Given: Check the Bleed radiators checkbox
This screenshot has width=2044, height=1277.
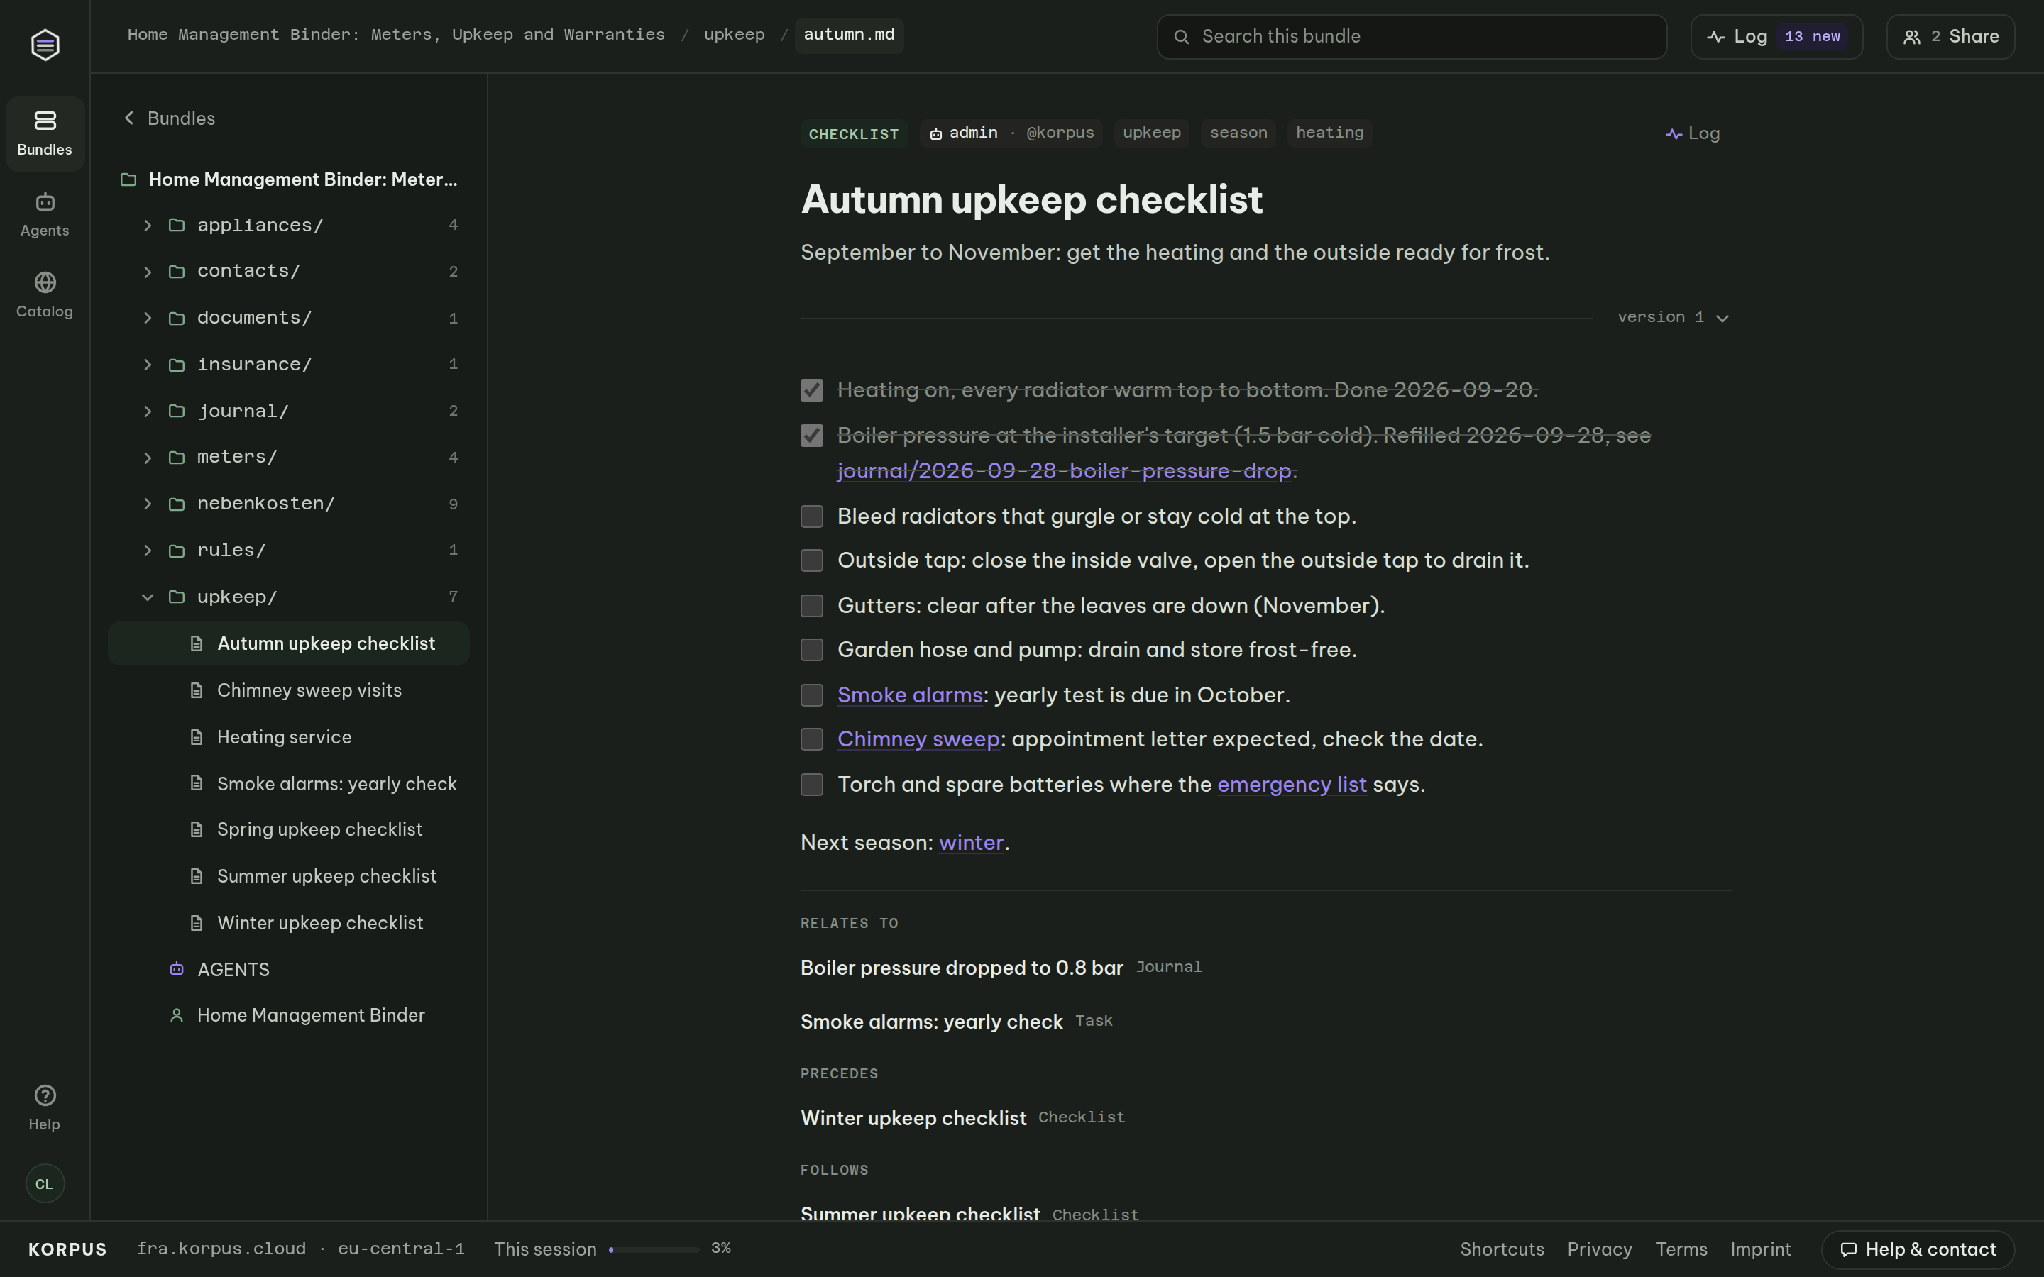Looking at the screenshot, I should 812,516.
